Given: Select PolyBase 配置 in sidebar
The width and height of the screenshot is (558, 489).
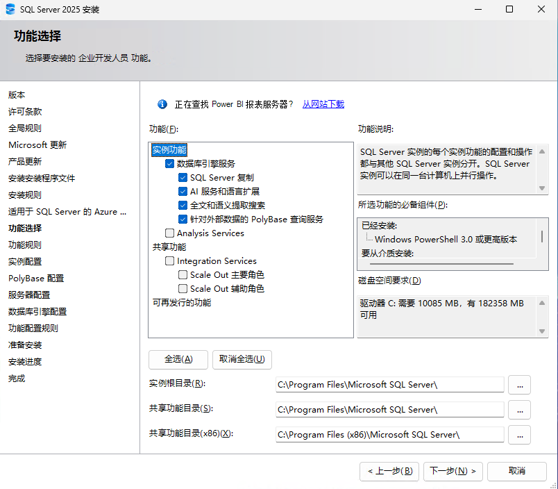Looking at the screenshot, I should [x=36, y=278].
